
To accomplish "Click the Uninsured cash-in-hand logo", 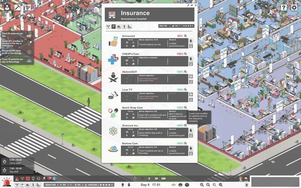I will tap(113, 42).
